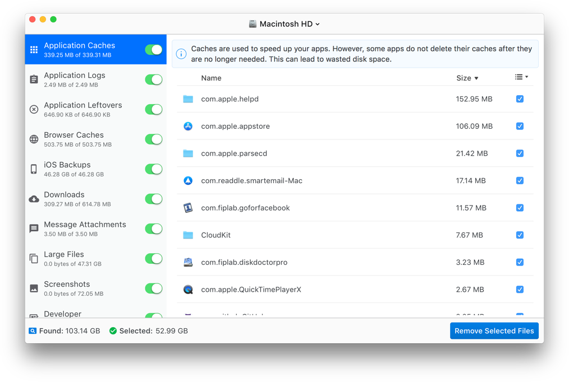This screenshot has width=569, height=382.
Task: Click the Selected: 52.99 GB status text
Action: [x=154, y=330]
